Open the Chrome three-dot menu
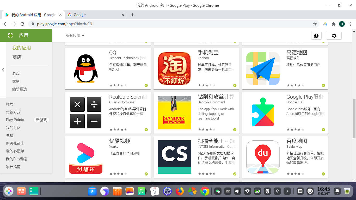The width and height of the screenshot is (356, 200). click(351, 24)
